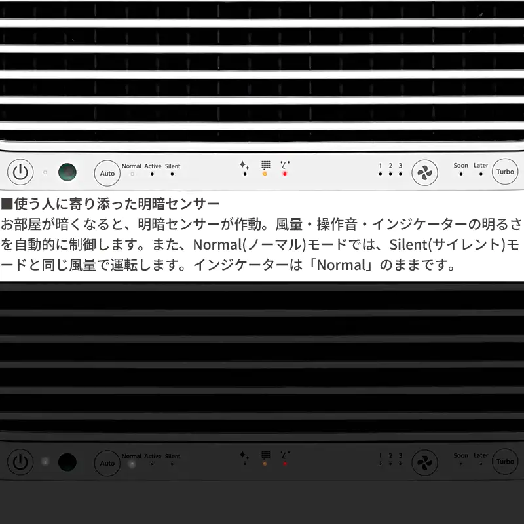Click the odor indicator icon on the white panel

tap(284, 165)
